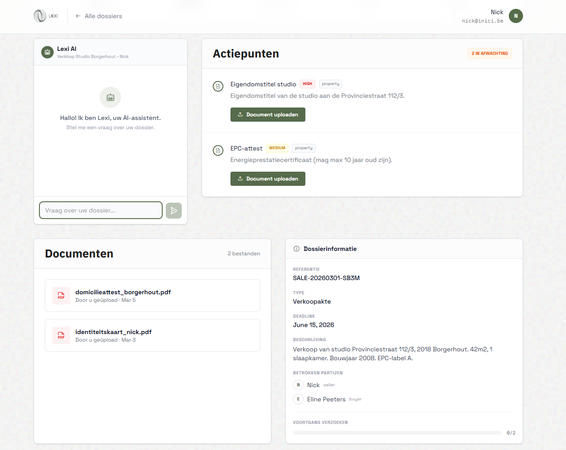Select seller Nick party avatar
This screenshot has width=566, height=450.
pyautogui.click(x=298, y=385)
